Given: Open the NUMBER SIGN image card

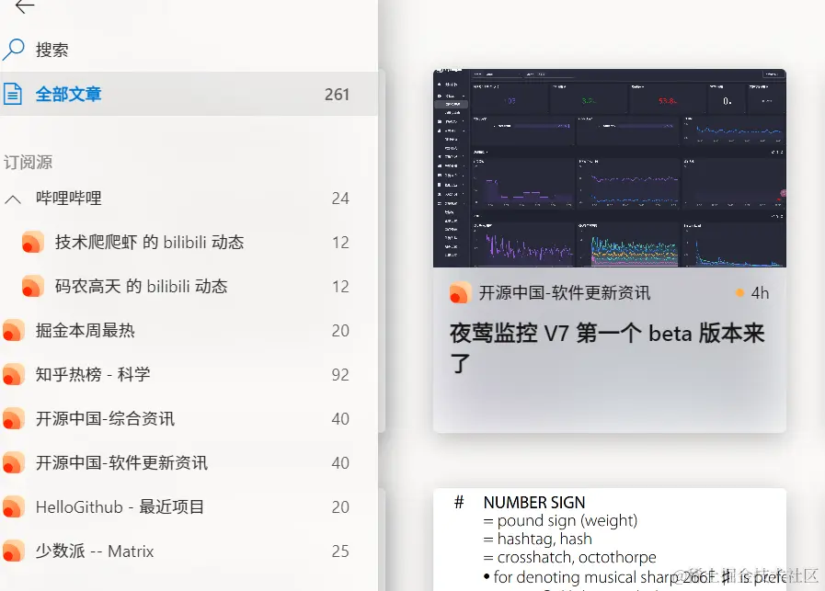Looking at the screenshot, I should pos(609,540).
